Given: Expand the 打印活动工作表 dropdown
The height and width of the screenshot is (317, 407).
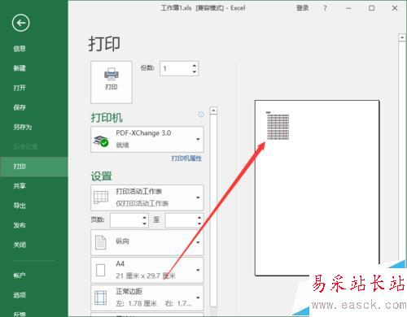Looking at the screenshot, I should click(x=147, y=198).
